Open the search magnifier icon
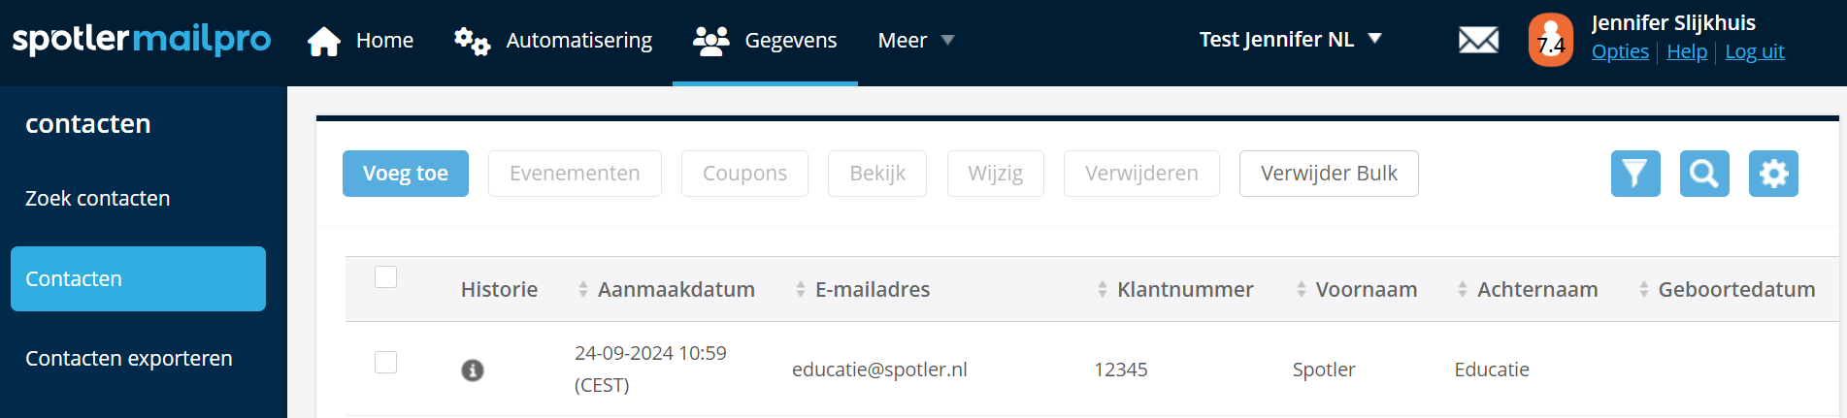1847x418 pixels. click(1704, 174)
